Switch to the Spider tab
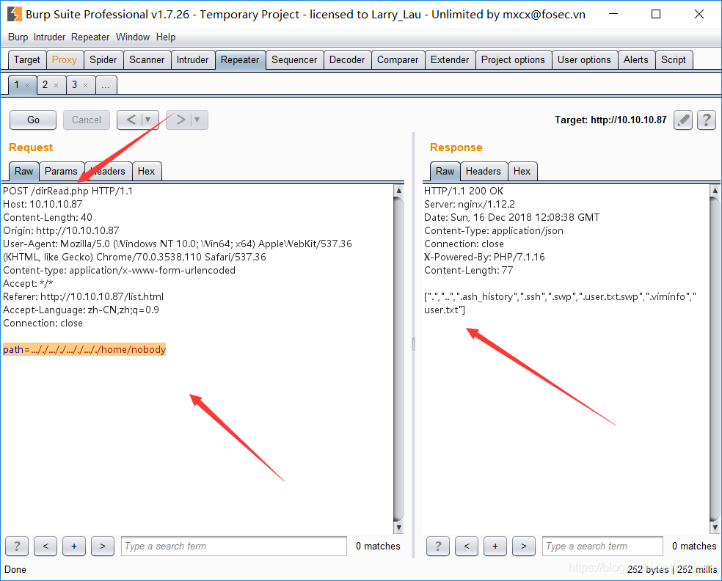The width and height of the screenshot is (722, 581). pyautogui.click(x=103, y=60)
